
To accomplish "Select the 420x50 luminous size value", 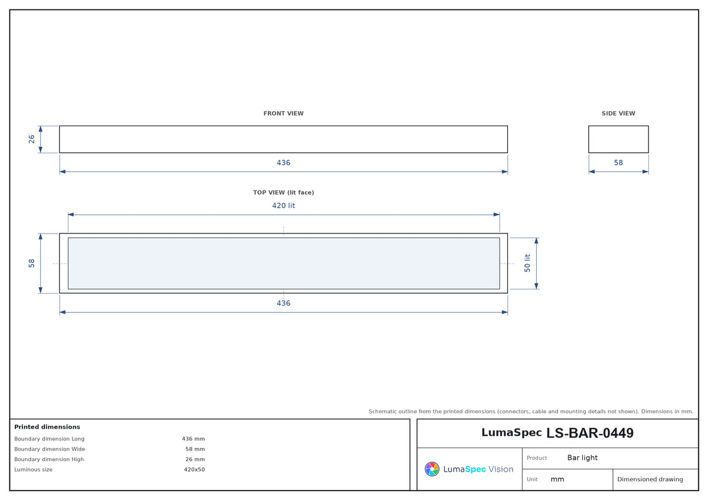I will point(194,469).
